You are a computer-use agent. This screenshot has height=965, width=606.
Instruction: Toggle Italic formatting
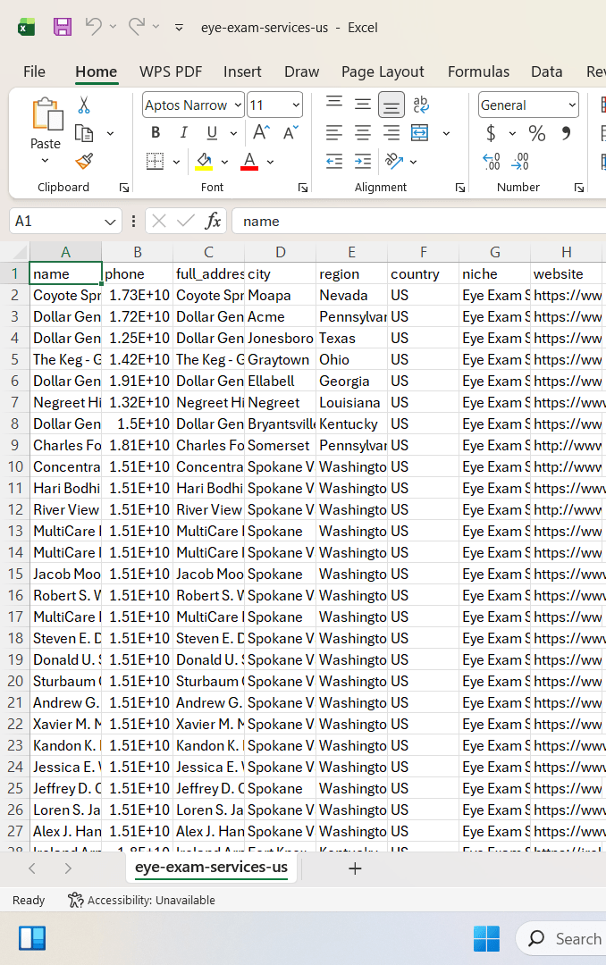(183, 133)
